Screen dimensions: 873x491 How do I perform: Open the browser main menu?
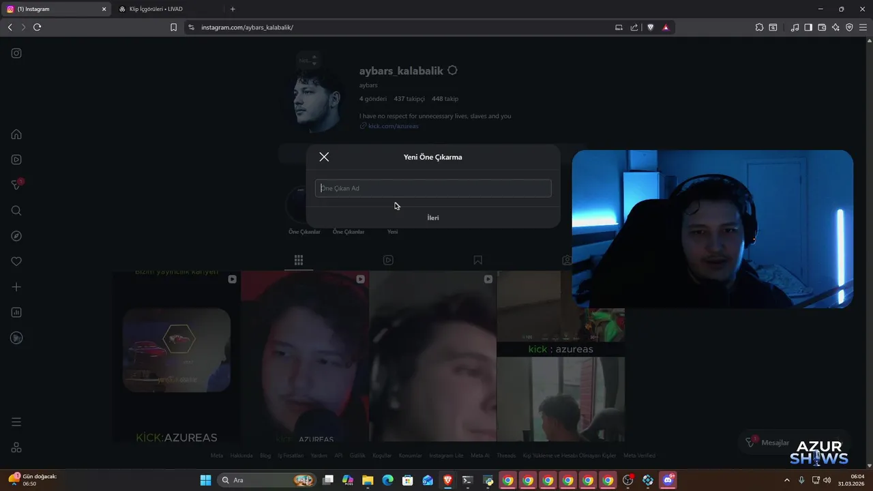click(x=863, y=27)
